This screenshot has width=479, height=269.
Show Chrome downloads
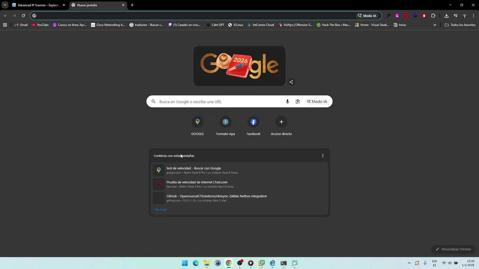[x=446, y=16]
